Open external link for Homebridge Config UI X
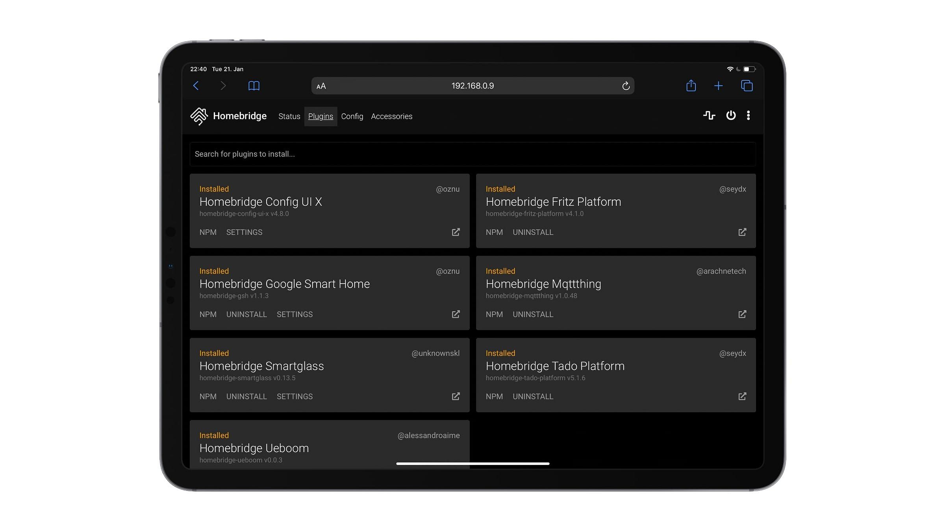Image resolution: width=945 pixels, height=531 pixels. pos(456,232)
